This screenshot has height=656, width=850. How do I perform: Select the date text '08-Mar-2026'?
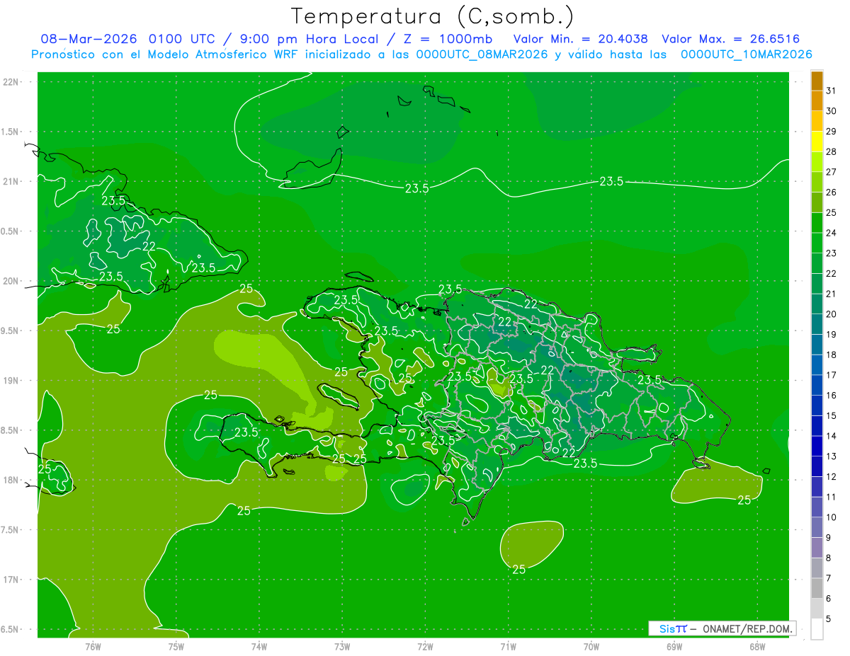[x=90, y=39]
